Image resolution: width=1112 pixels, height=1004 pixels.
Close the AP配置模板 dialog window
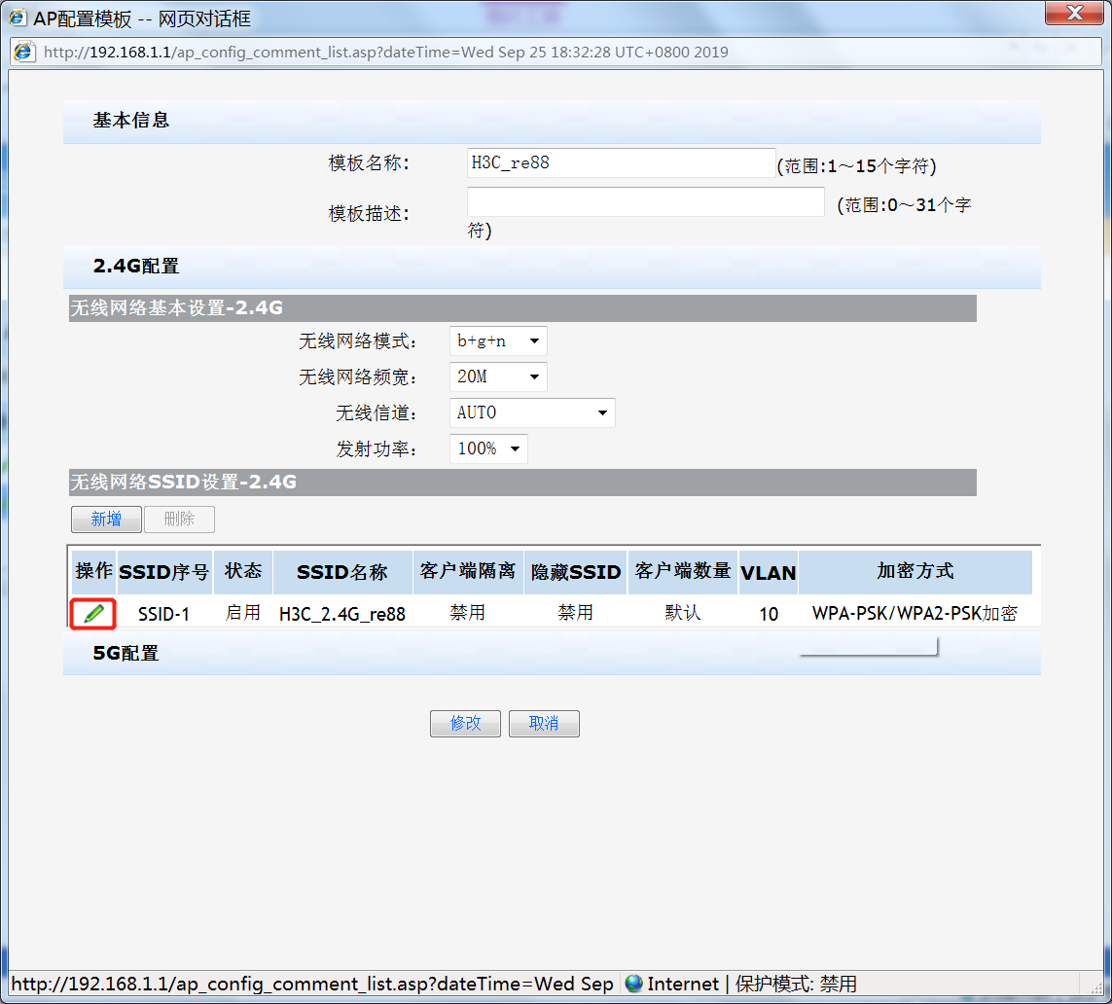point(1074,13)
